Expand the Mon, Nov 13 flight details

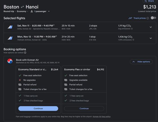(151, 38)
